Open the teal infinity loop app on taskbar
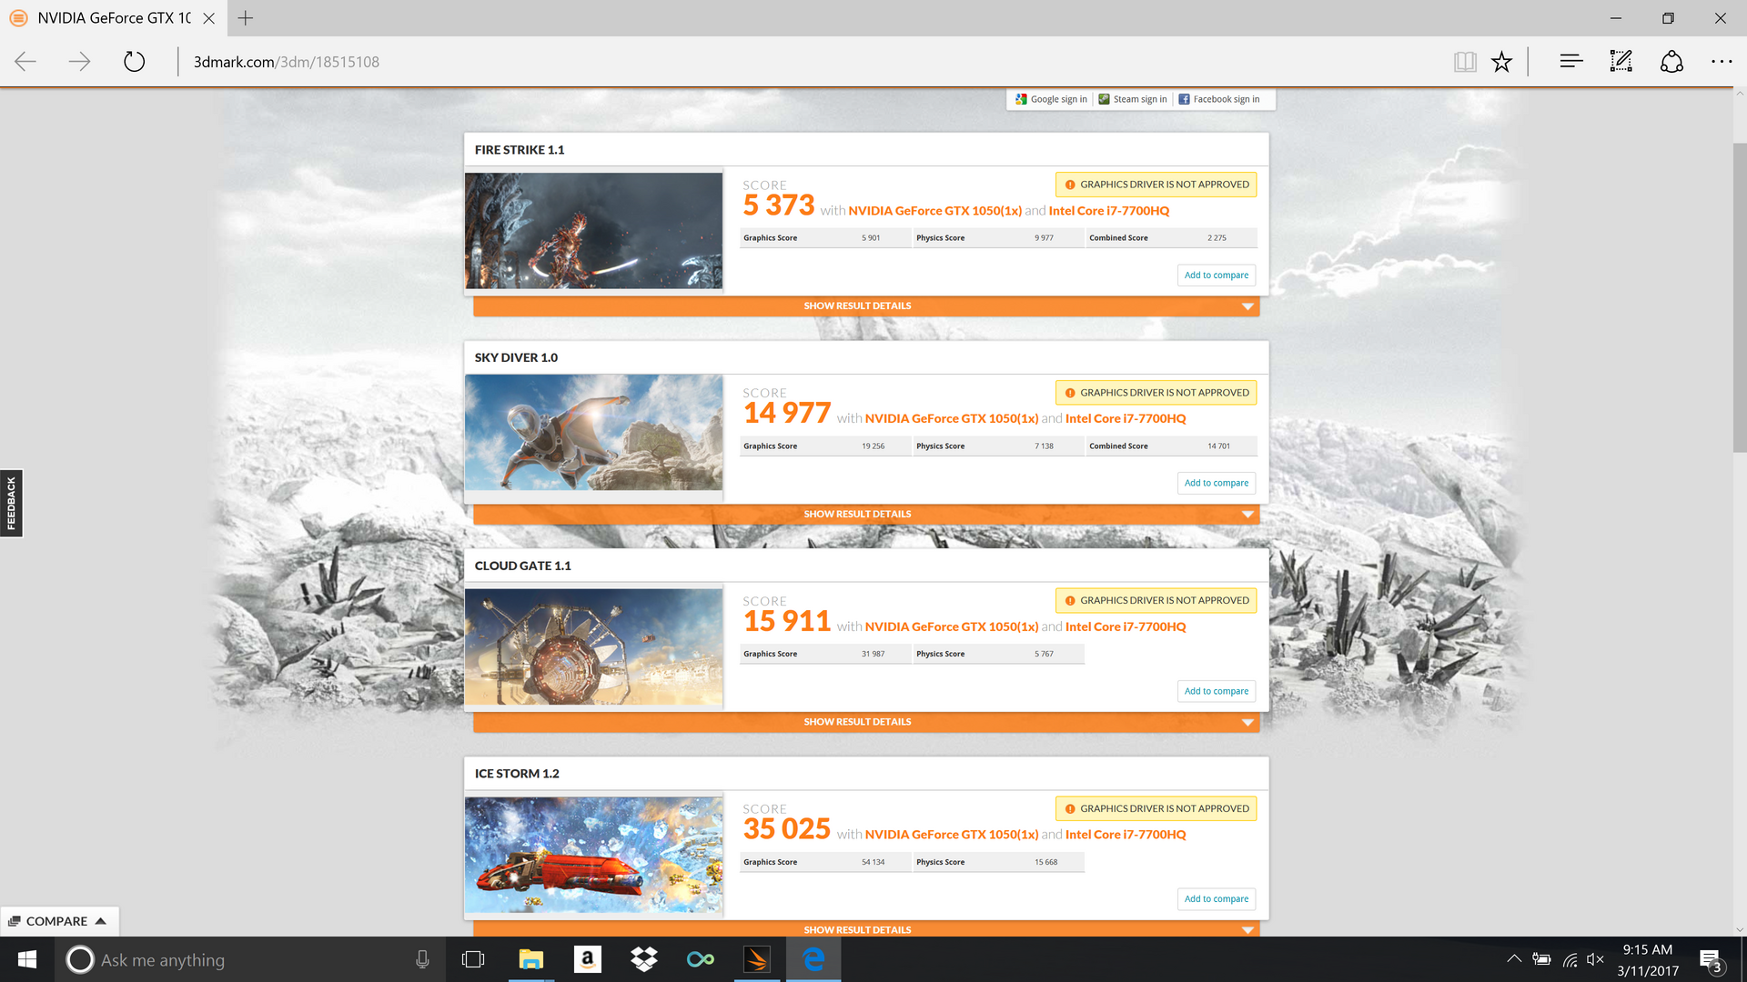 click(701, 959)
